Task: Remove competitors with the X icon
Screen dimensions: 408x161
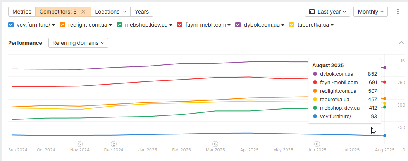Action: click(83, 12)
